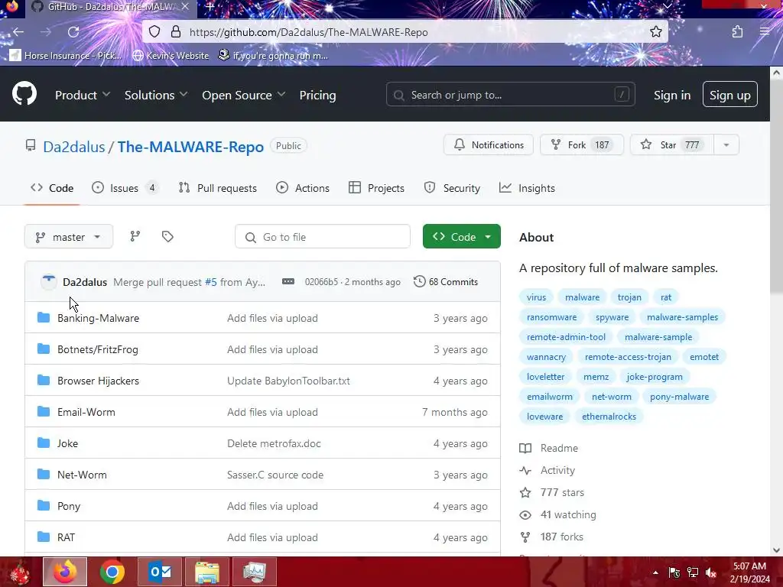783x587 pixels.
Task: List all tabs dropdown arrow
Action: point(667,6)
